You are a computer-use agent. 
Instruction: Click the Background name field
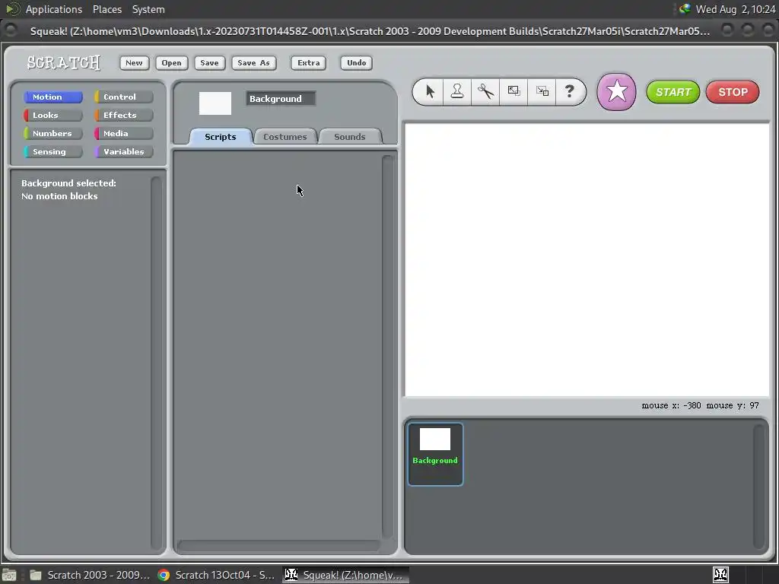(x=281, y=98)
